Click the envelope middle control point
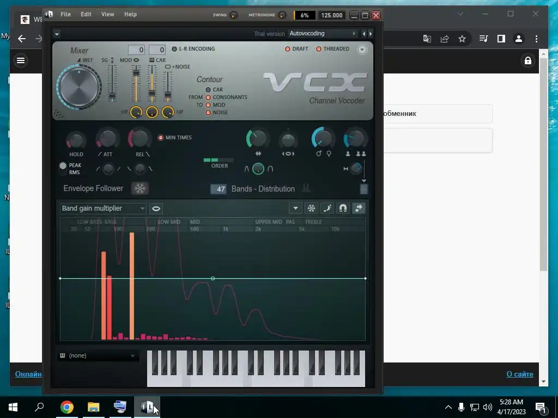Image resolution: width=558 pixels, height=418 pixels. 213,278
